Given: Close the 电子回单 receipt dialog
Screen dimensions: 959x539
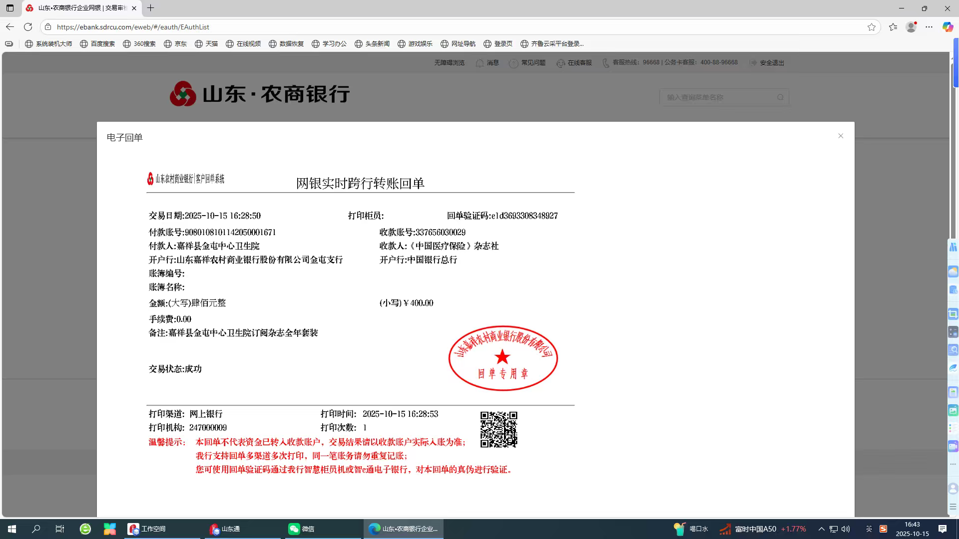Looking at the screenshot, I should 841,136.
